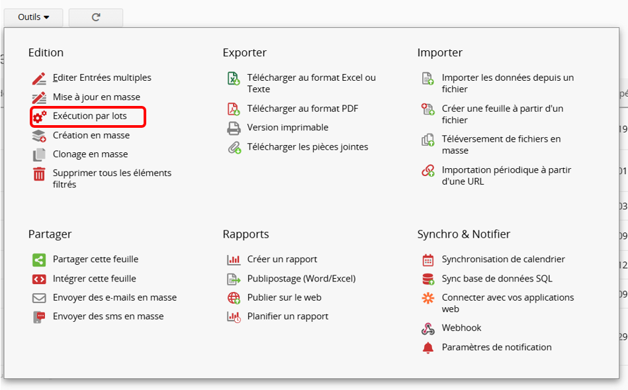
Task: Click the paperclip icon to download attachments
Action: tap(234, 148)
